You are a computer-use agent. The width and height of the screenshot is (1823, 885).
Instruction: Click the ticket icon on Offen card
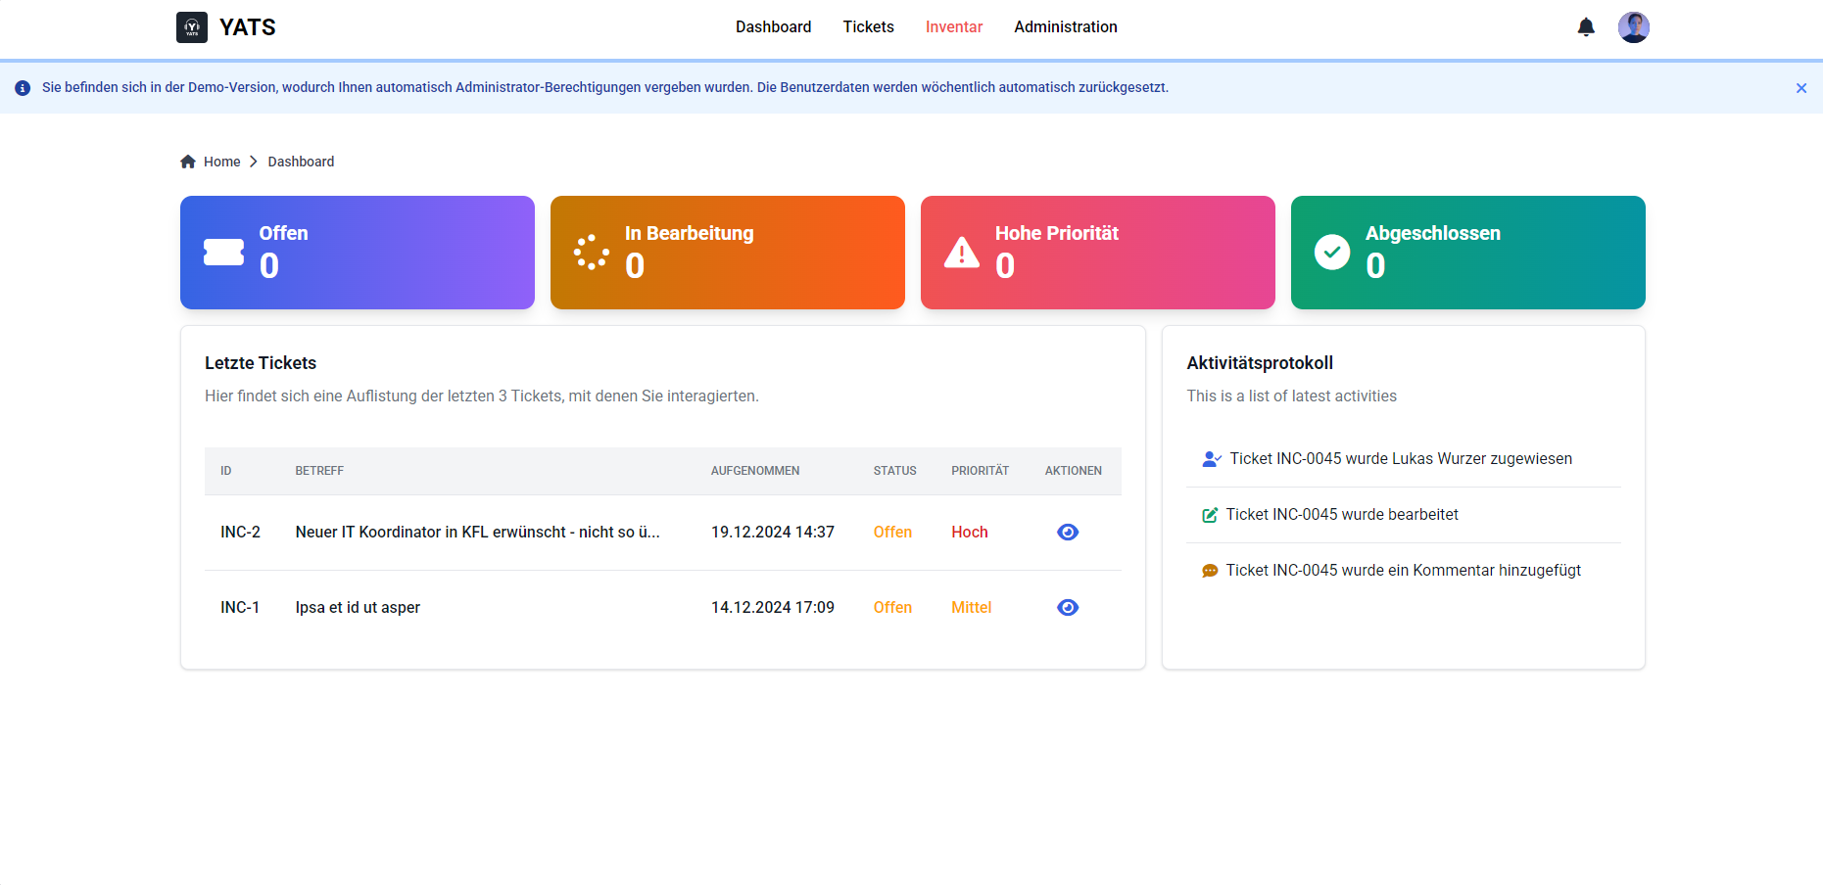(x=223, y=253)
